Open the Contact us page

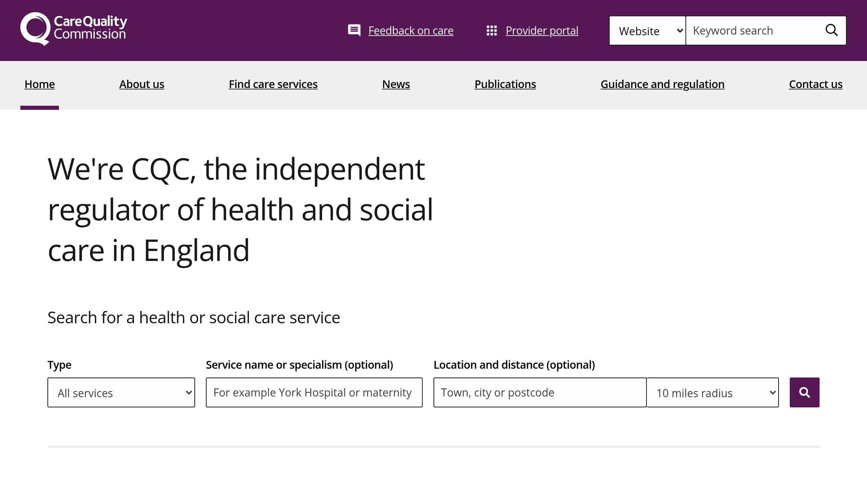click(x=815, y=84)
